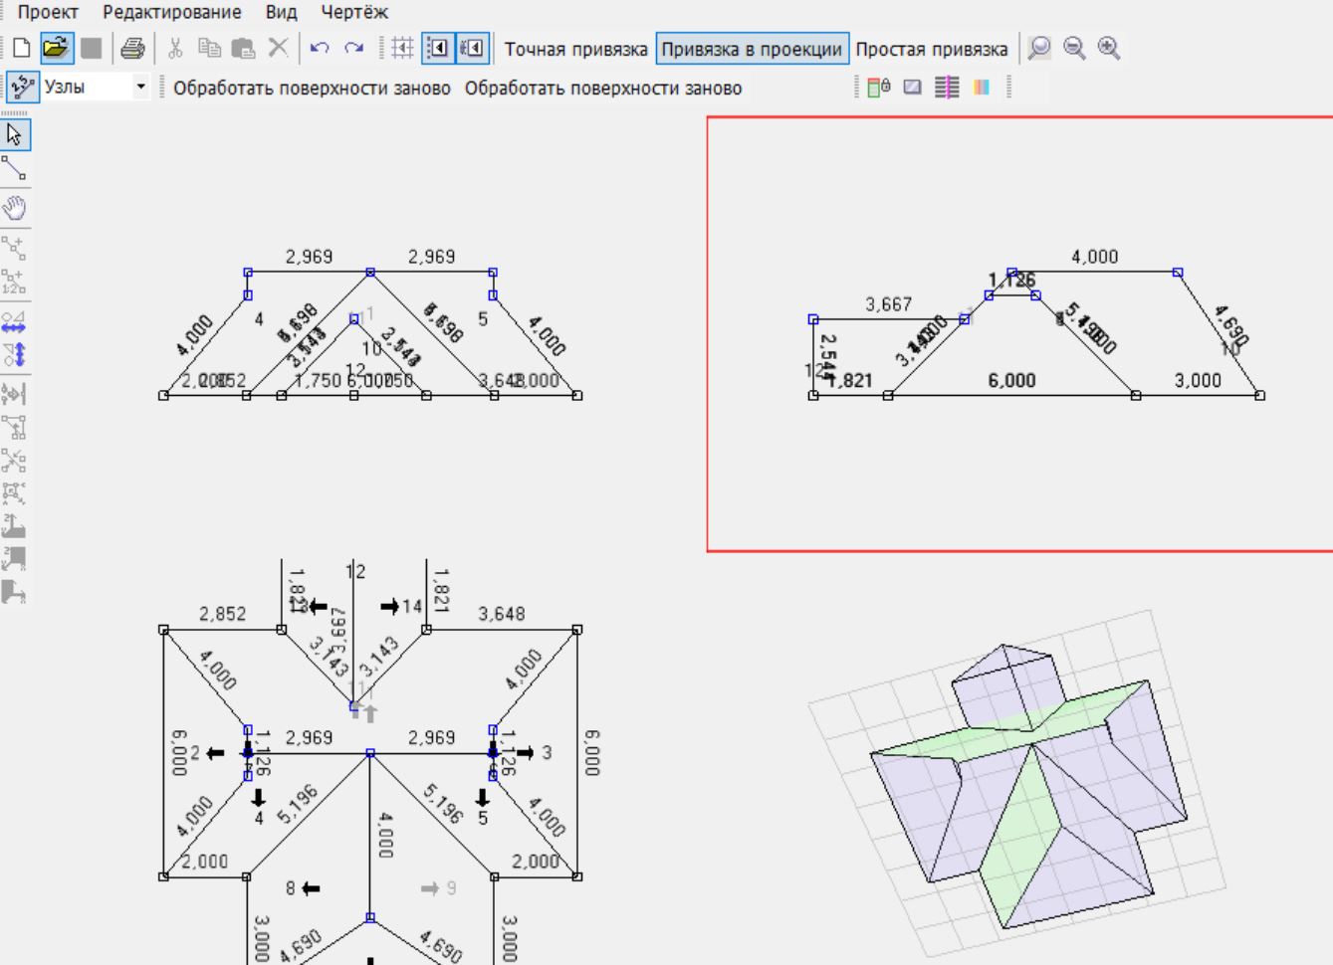Select the bottom shaded profile tool

pyautogui.click(x=15, y=592)
